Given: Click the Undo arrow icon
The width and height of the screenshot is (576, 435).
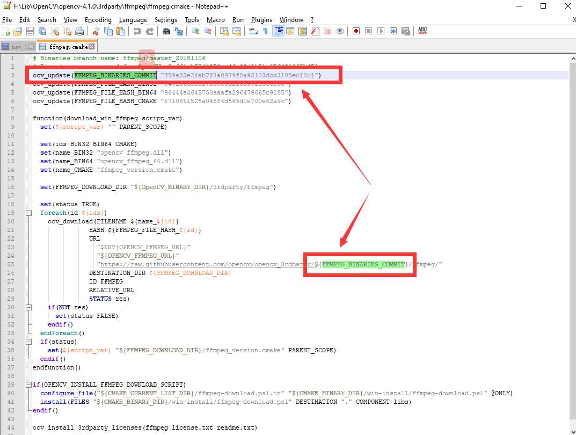Looking at the screenshot, I should [137, 31].
